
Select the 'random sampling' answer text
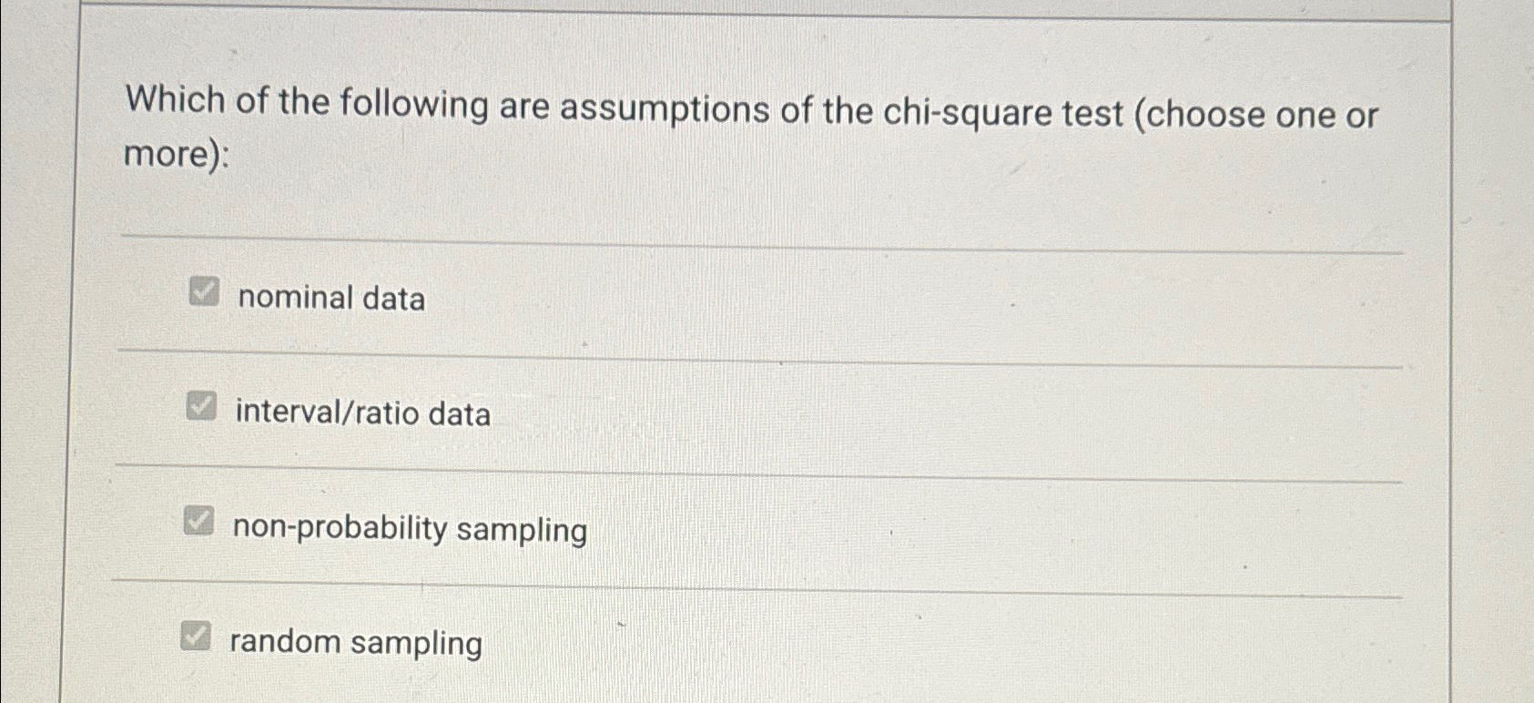[x=356, y=643]
